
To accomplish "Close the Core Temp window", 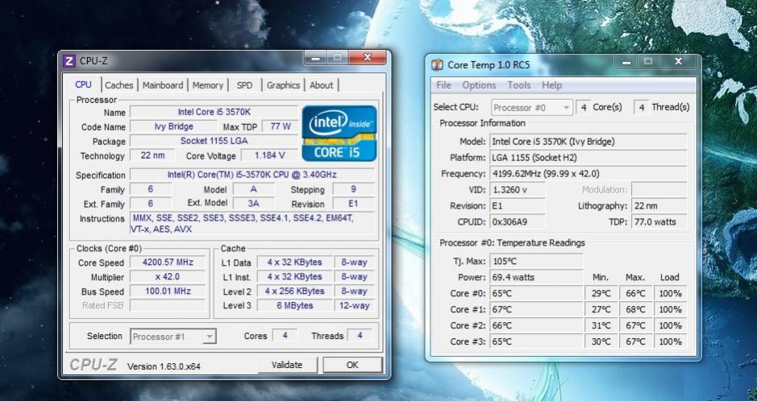I will [x=678, y=62].
